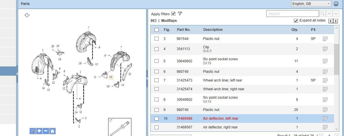Click the search magnifier icon
The height and width of the screenshot is (136, 344).
tap(322, 14)
